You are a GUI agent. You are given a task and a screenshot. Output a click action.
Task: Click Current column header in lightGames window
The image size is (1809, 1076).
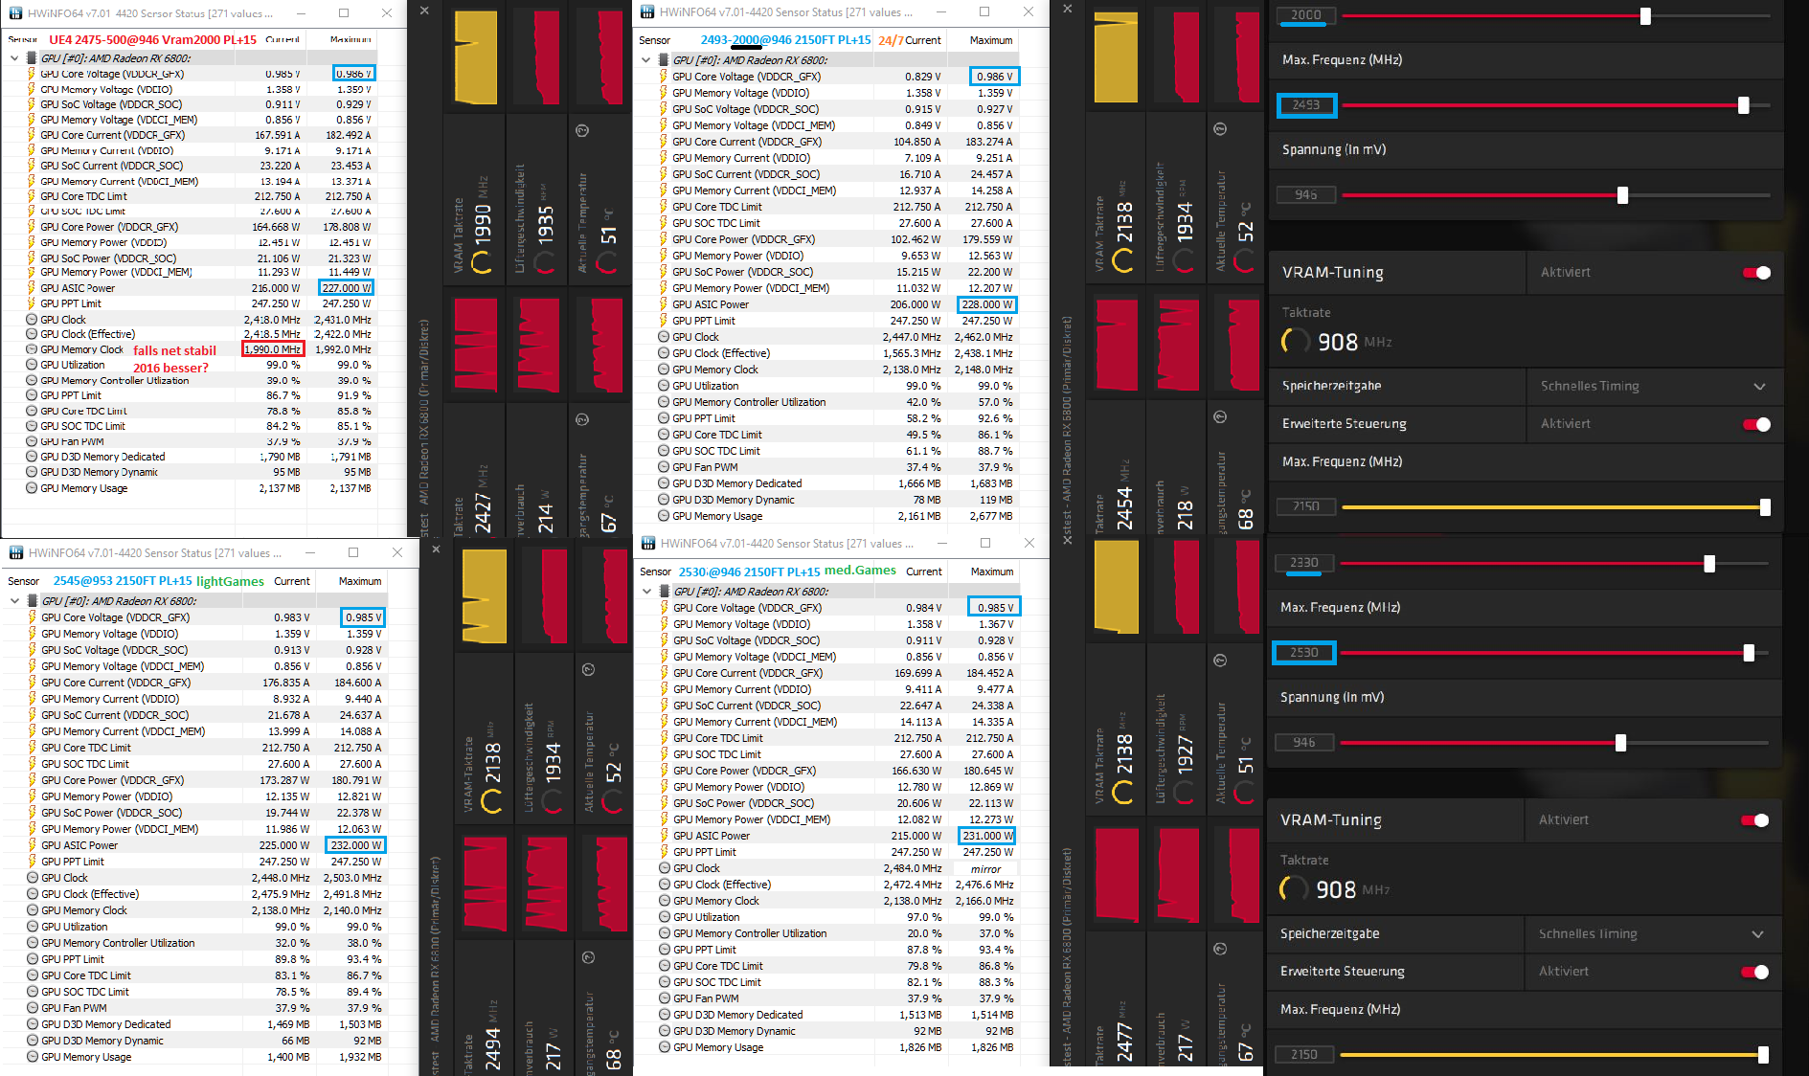point(292,581)
